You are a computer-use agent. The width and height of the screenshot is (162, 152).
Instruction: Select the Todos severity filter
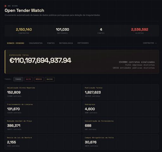18,79
